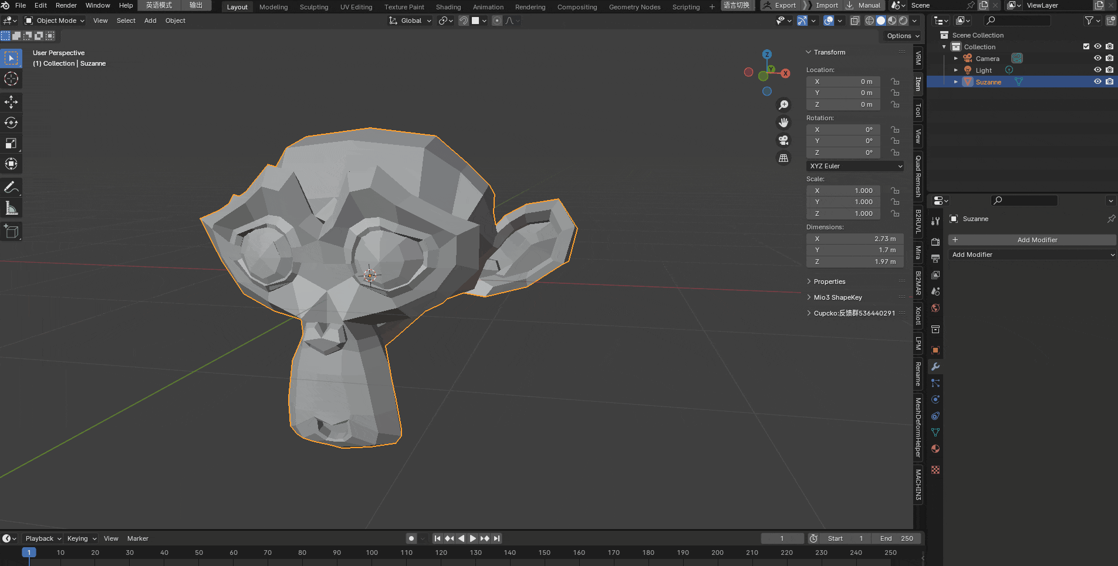This screenshot has height=566, width=1118.
Task: Click the Add Modifier button
Action: (1033, 240)
